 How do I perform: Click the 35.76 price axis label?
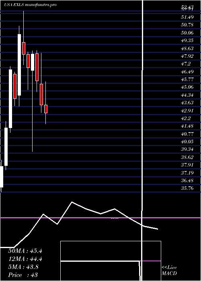[187, 188]
